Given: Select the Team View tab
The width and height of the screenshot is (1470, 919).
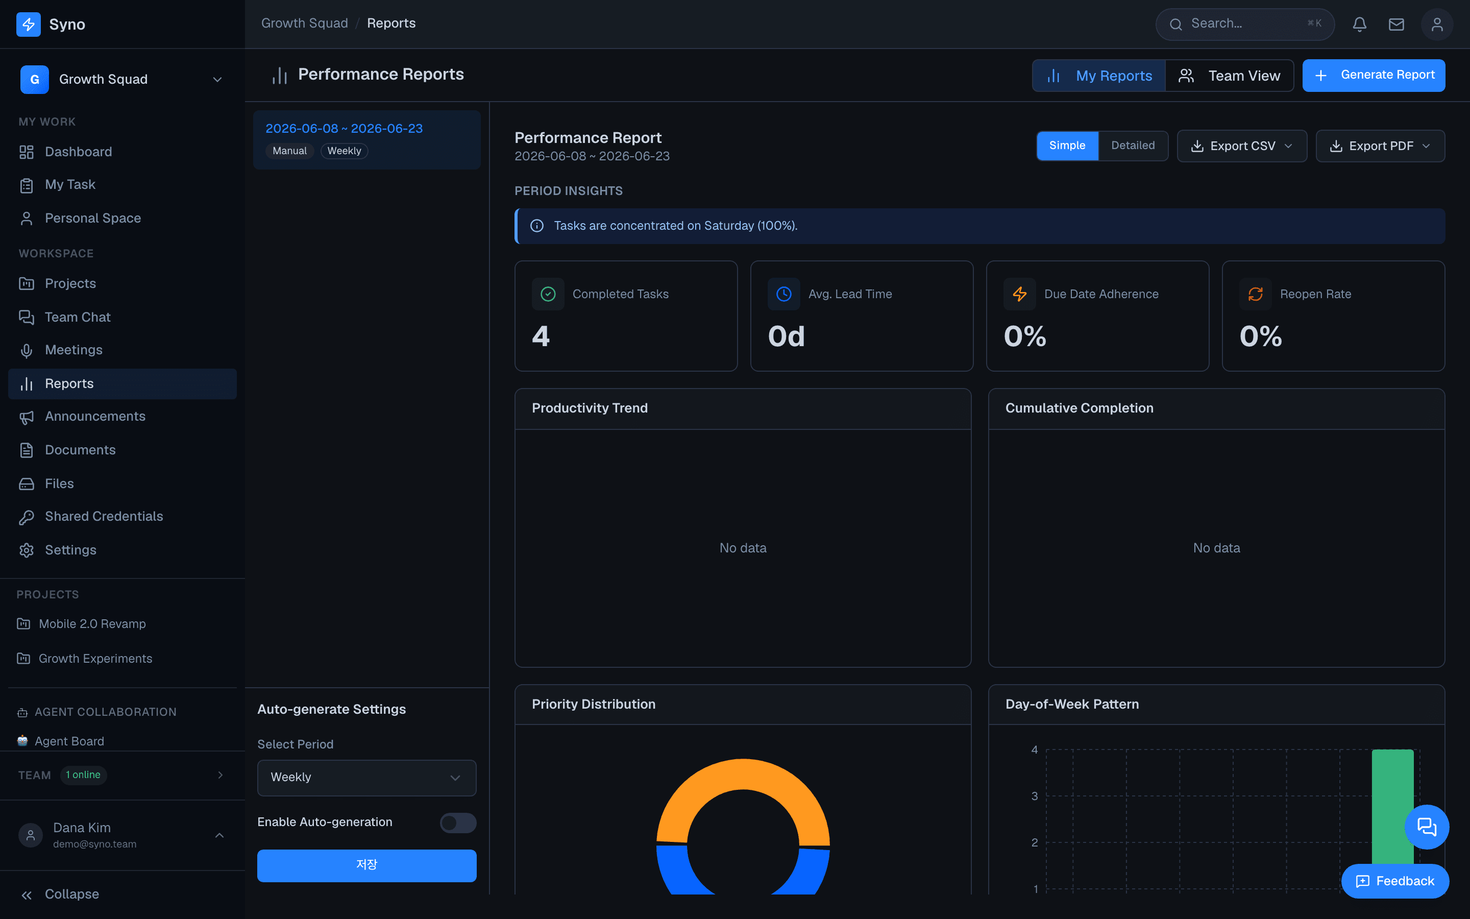Looking at the screenshot, I should click(1230, 76).
